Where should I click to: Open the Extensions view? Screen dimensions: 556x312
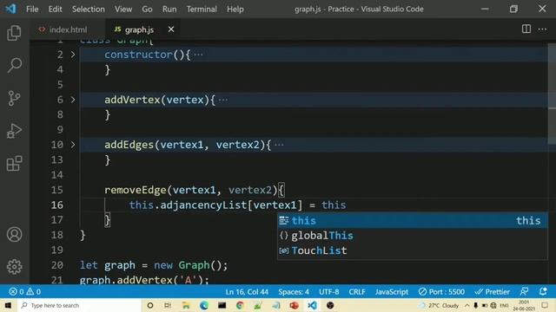pyautogui.click(x=14, y=163)
